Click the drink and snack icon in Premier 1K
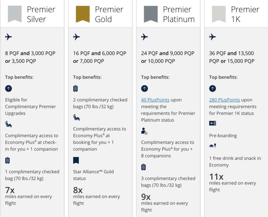Image resolution: width=268 pixels, height=217 pixels. (213, 146)
